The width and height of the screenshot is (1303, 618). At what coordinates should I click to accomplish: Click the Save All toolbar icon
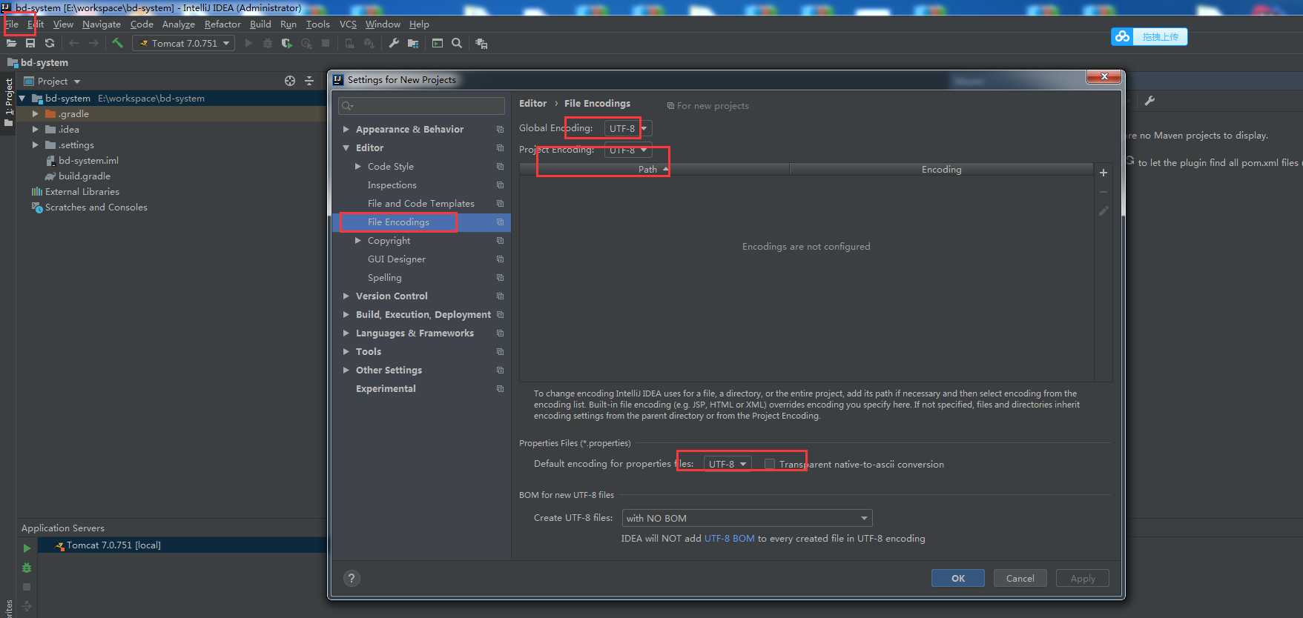(x=30, y=44)
